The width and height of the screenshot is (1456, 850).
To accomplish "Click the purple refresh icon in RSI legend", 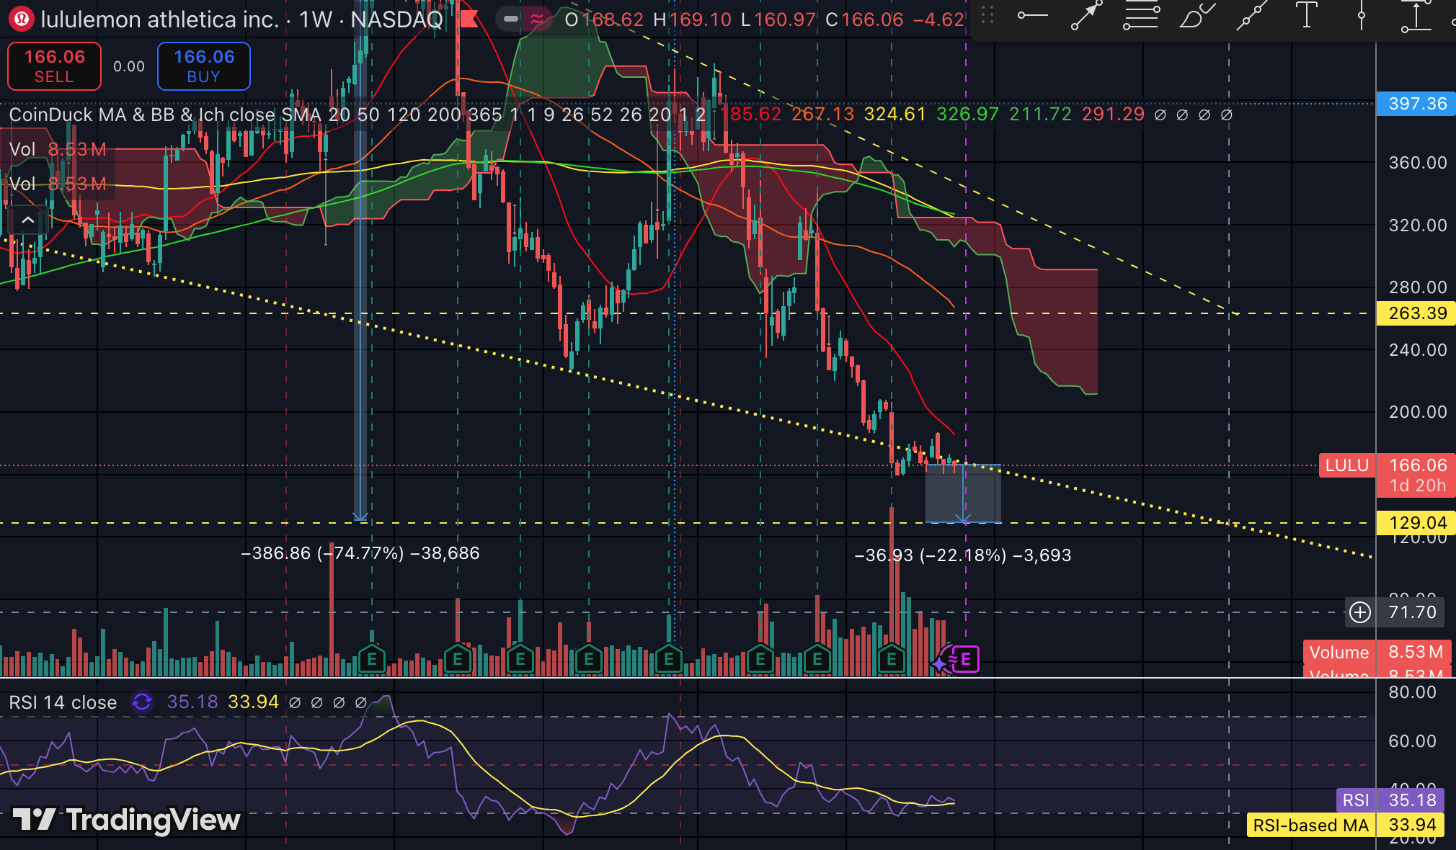I will click(142, 702).
